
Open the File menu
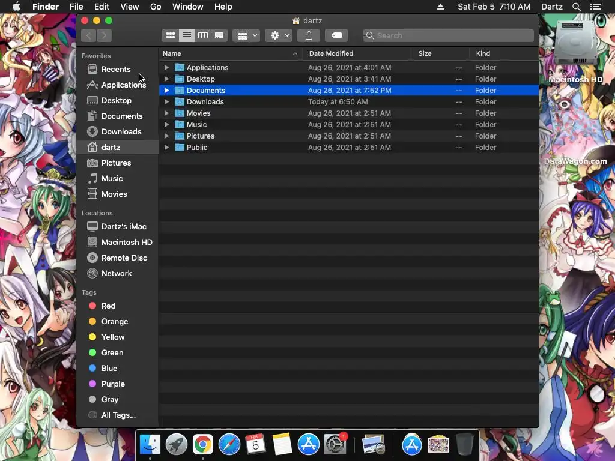pos(76,7)
